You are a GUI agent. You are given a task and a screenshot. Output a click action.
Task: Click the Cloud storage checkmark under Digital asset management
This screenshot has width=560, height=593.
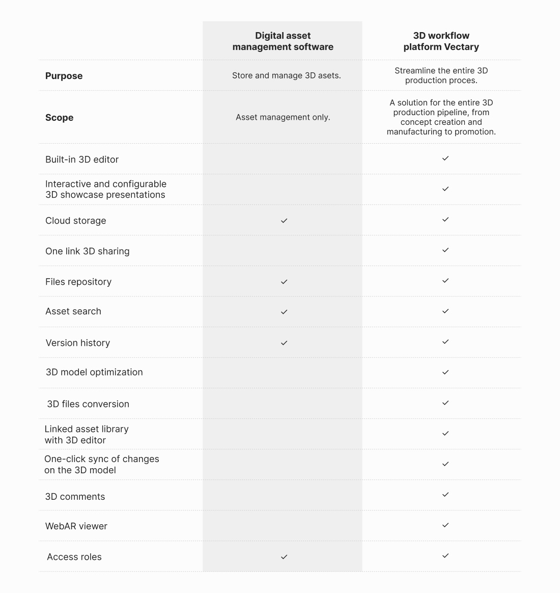click(x=284, y=221)
